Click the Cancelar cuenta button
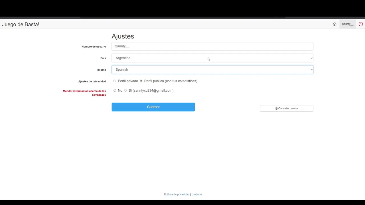The width and height of the screenshot is (365, 205). [x=287, y=108]
